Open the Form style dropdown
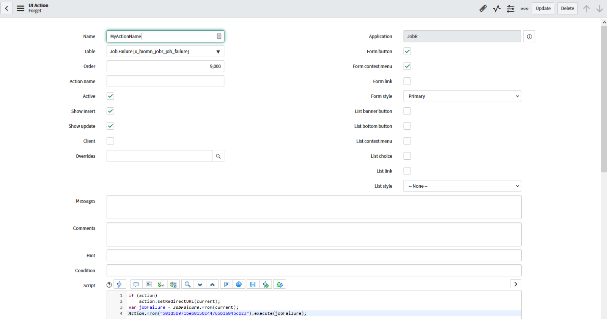This screenshot has height=319, width=607. 462,96
